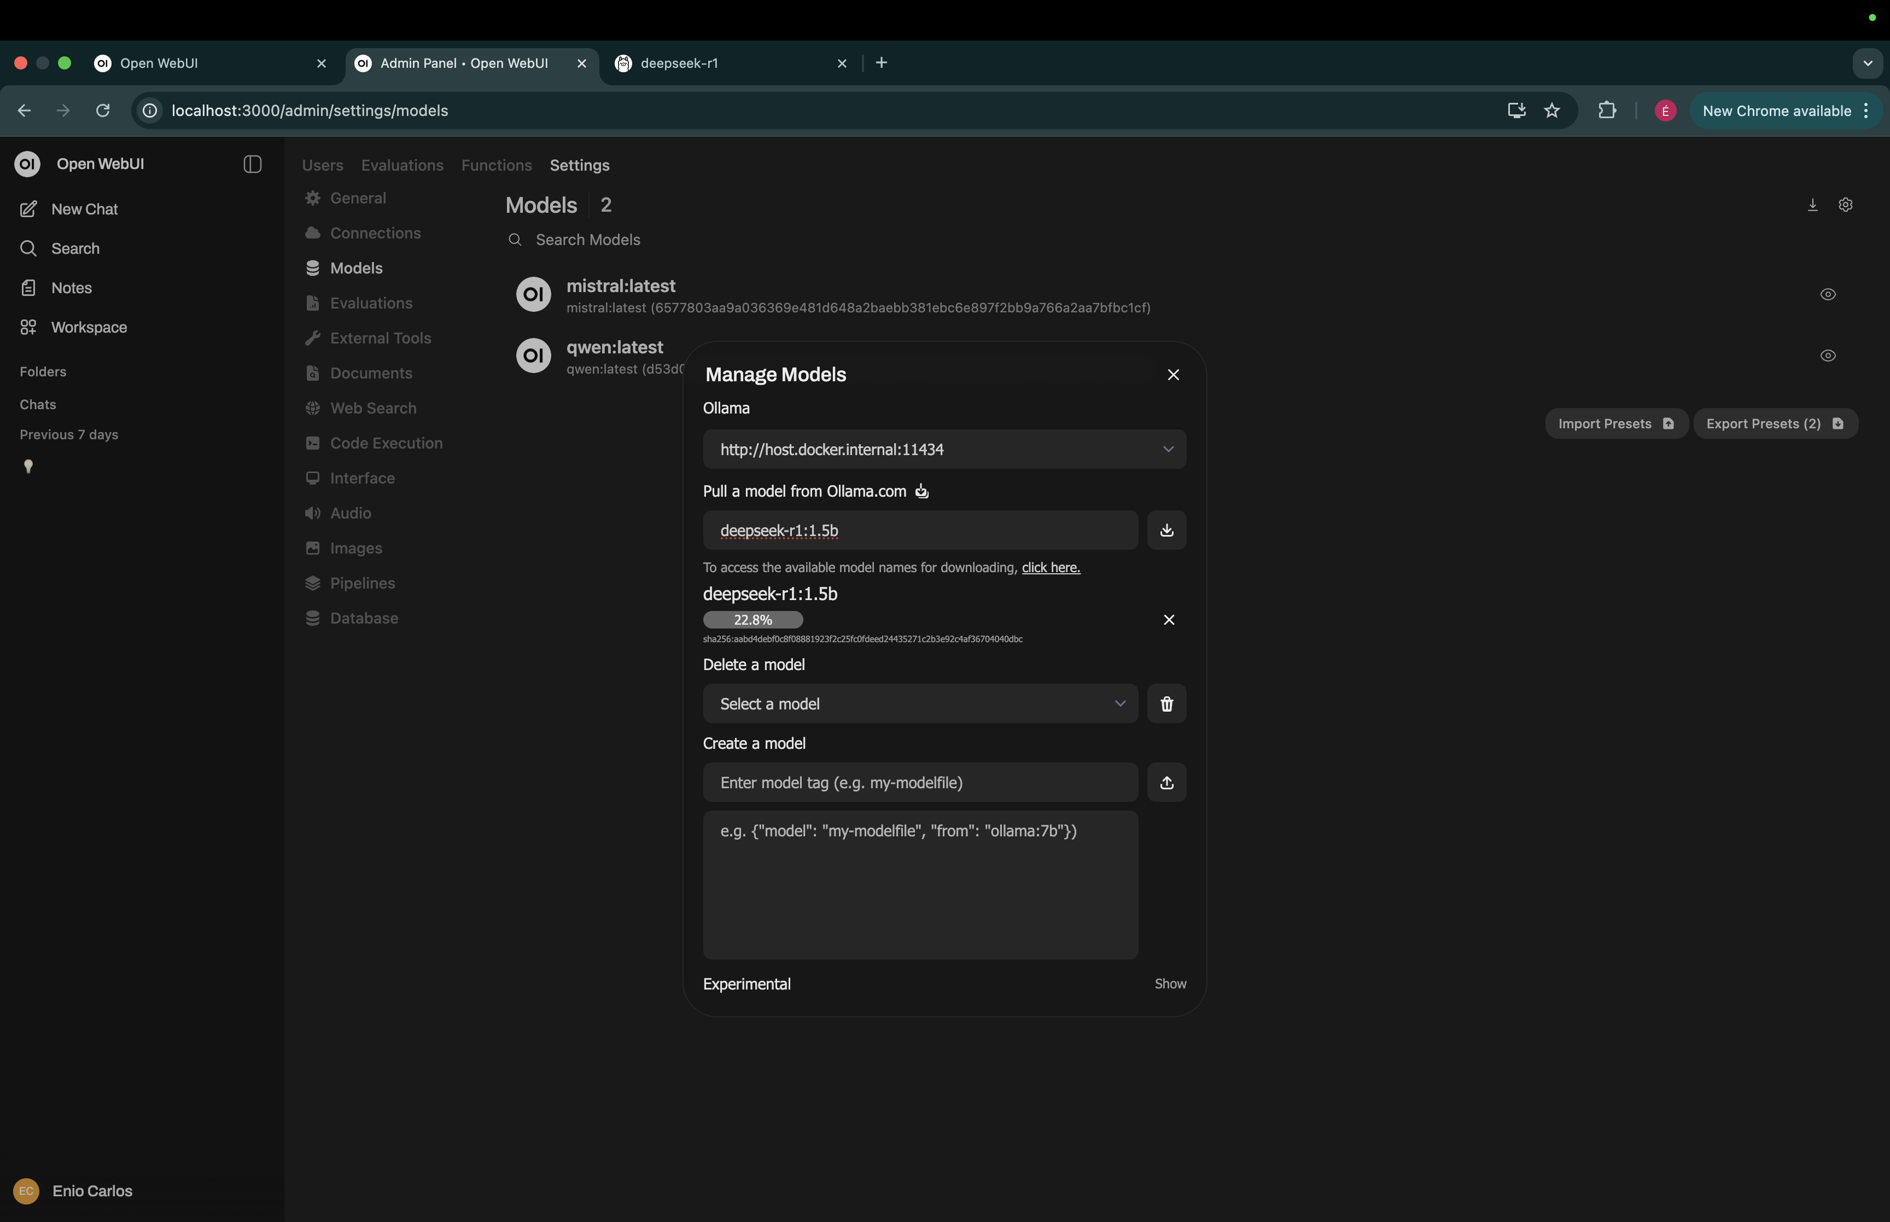Open Enio Carlos user menu
Image resolution: width=1890 pixels, height=1222 pixels.
pyautogui.click(x=73, y=1191)
